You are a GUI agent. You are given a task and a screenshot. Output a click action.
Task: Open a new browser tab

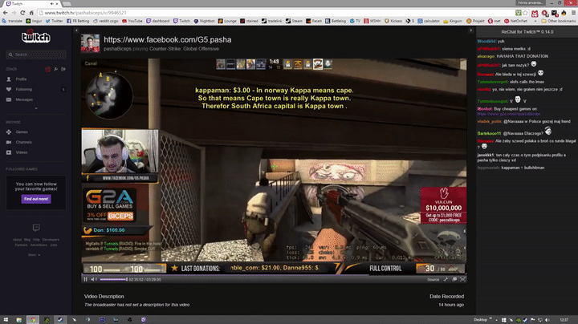click(x=67, y=4)
